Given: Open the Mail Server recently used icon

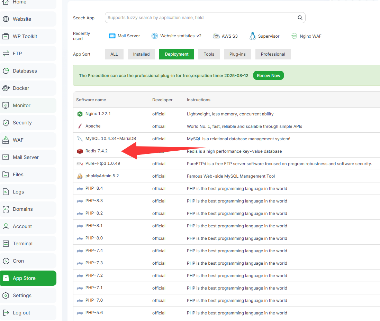Looking at the screenshot, I should click(112, 36).
